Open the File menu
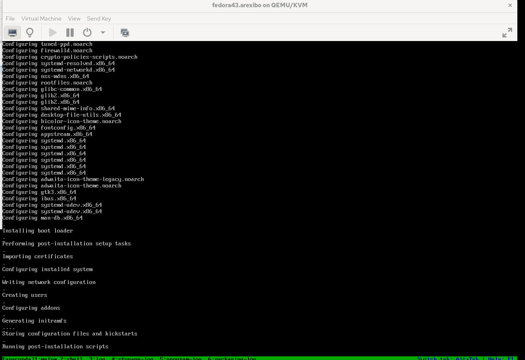The height and width of the screenshot is (360, 525). [10, 19]
